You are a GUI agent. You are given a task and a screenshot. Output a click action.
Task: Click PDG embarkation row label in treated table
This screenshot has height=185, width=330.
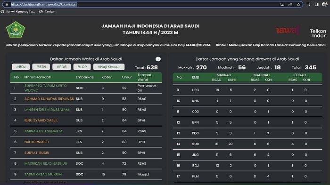[x=196, y=133]
